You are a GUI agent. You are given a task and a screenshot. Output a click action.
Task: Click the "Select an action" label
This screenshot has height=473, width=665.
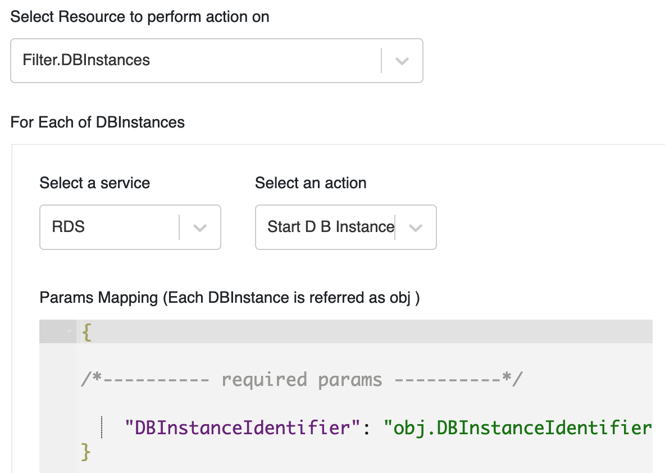tap(311, 183)
